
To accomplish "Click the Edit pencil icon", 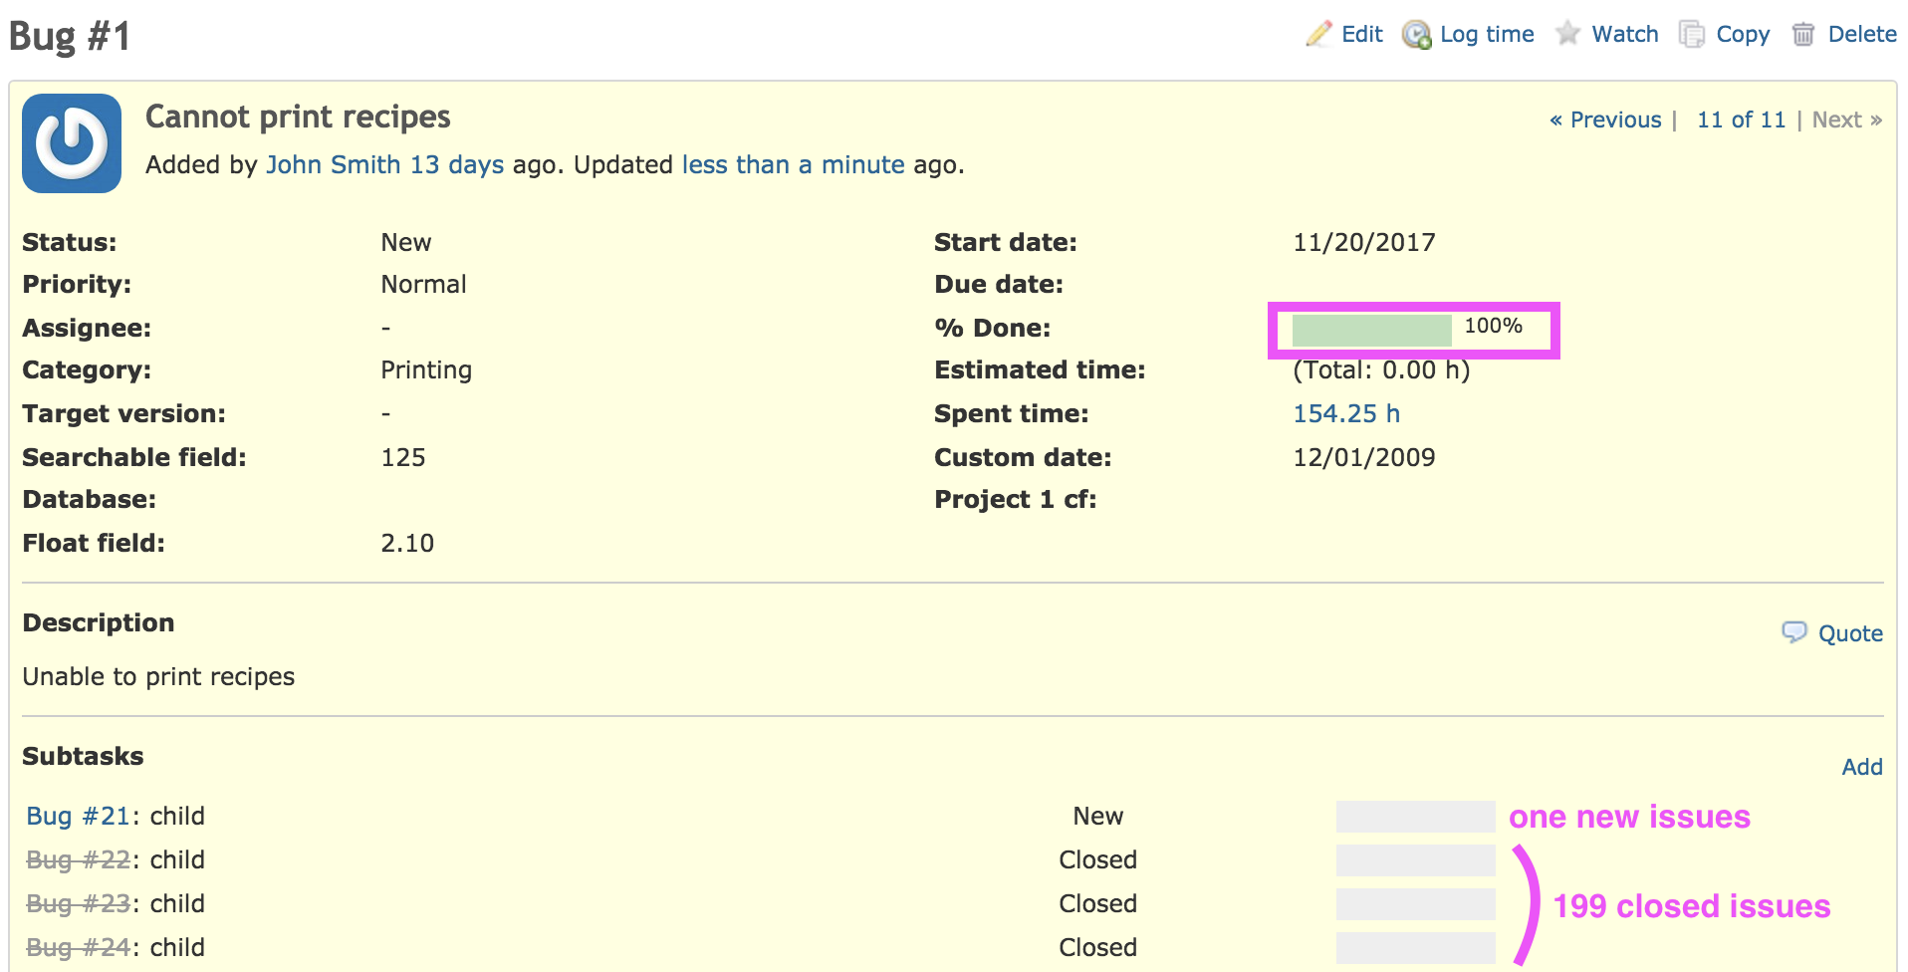I will click(1318, 34).
